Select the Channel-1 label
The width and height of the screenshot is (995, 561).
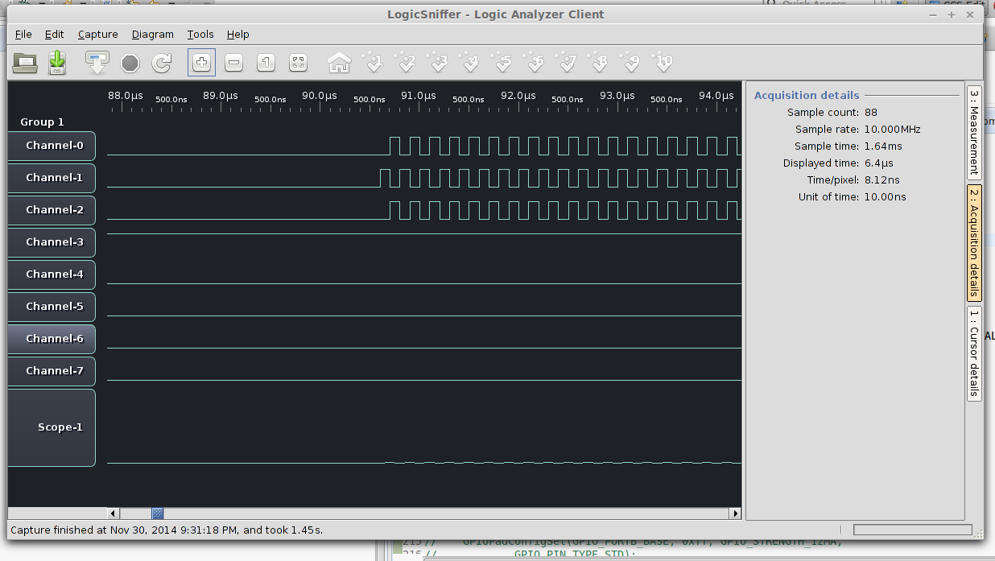point(52,178)
